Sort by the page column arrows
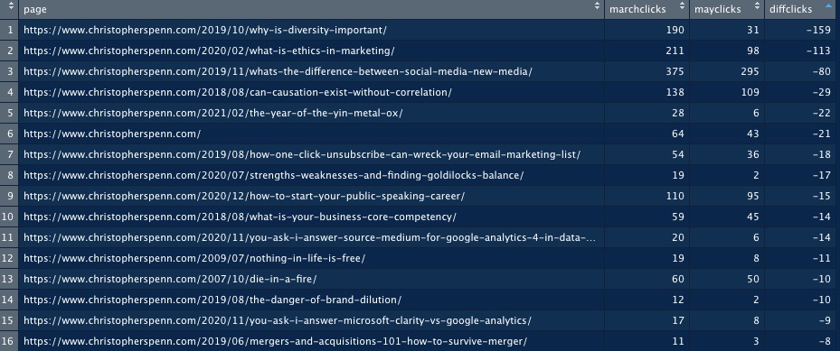The height and width of the screenshot is (351, 840). [598, 7]
